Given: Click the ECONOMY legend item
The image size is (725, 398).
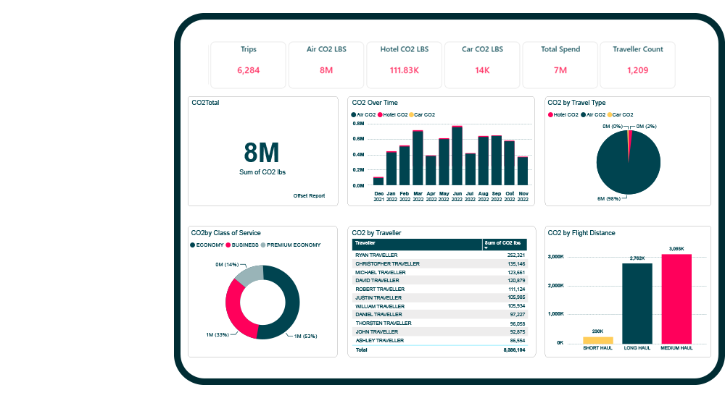Looking at the screenshot, I should pyautogui.click(x=207, y=245).
